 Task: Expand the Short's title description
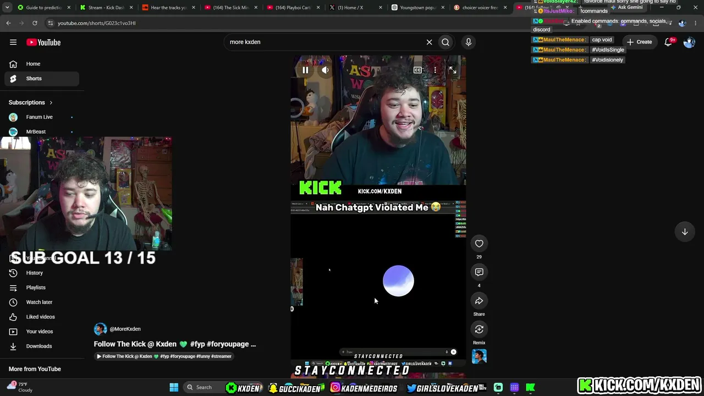coord(175,344)
